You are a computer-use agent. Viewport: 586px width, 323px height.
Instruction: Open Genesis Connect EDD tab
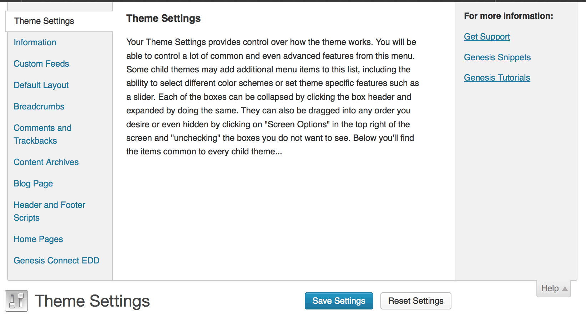[x=56, y=261]
